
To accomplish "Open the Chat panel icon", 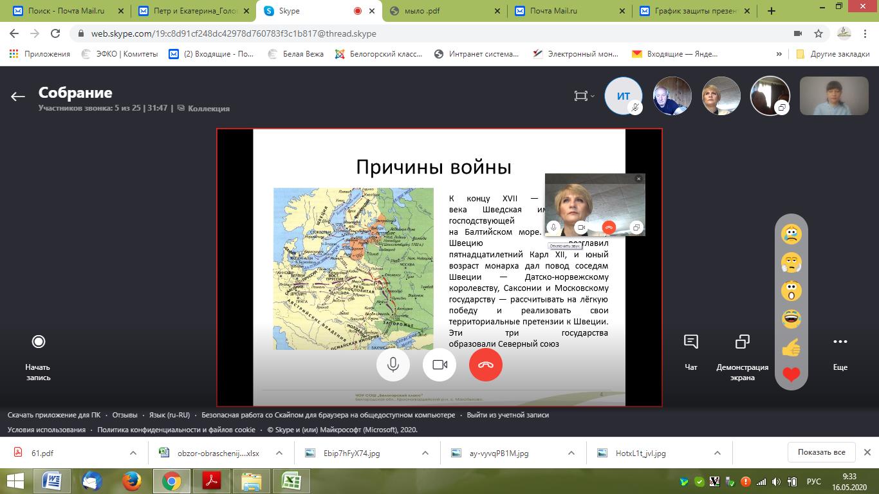I will coord(690,342).
